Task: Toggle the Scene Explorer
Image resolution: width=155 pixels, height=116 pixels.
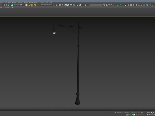Action: 60,5
